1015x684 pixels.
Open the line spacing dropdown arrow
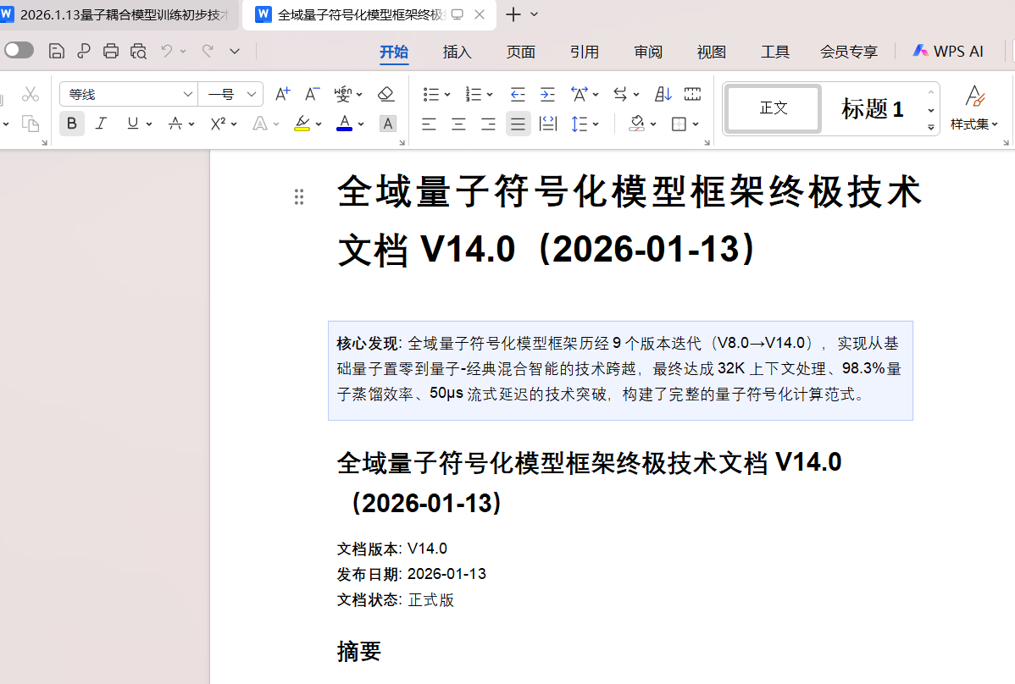[596, 124]
